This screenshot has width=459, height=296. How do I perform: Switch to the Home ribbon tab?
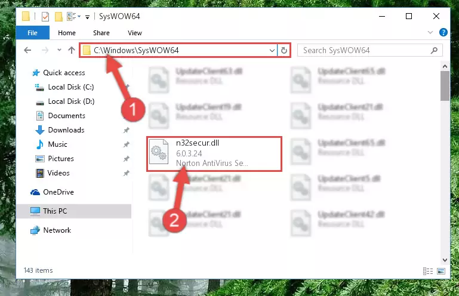[67, 33]
